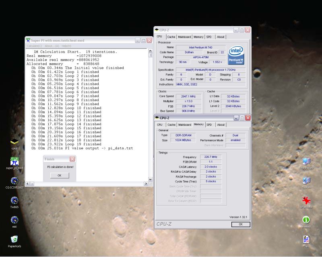Click the memory Type DDR-SDRAM field
322x257 pixels.
click(183, 135)
